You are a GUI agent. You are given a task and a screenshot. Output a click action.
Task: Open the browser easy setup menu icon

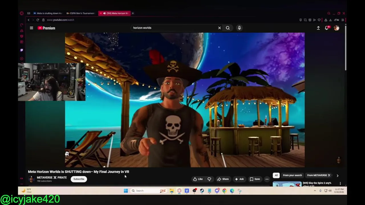(x=343, y=20)
